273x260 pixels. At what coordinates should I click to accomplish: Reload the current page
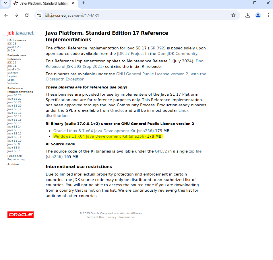coord(27,15)
